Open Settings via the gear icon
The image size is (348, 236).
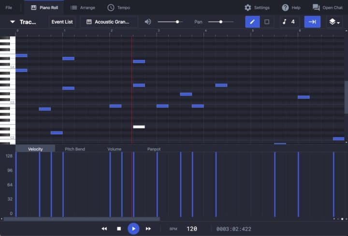tap(247, 8)
